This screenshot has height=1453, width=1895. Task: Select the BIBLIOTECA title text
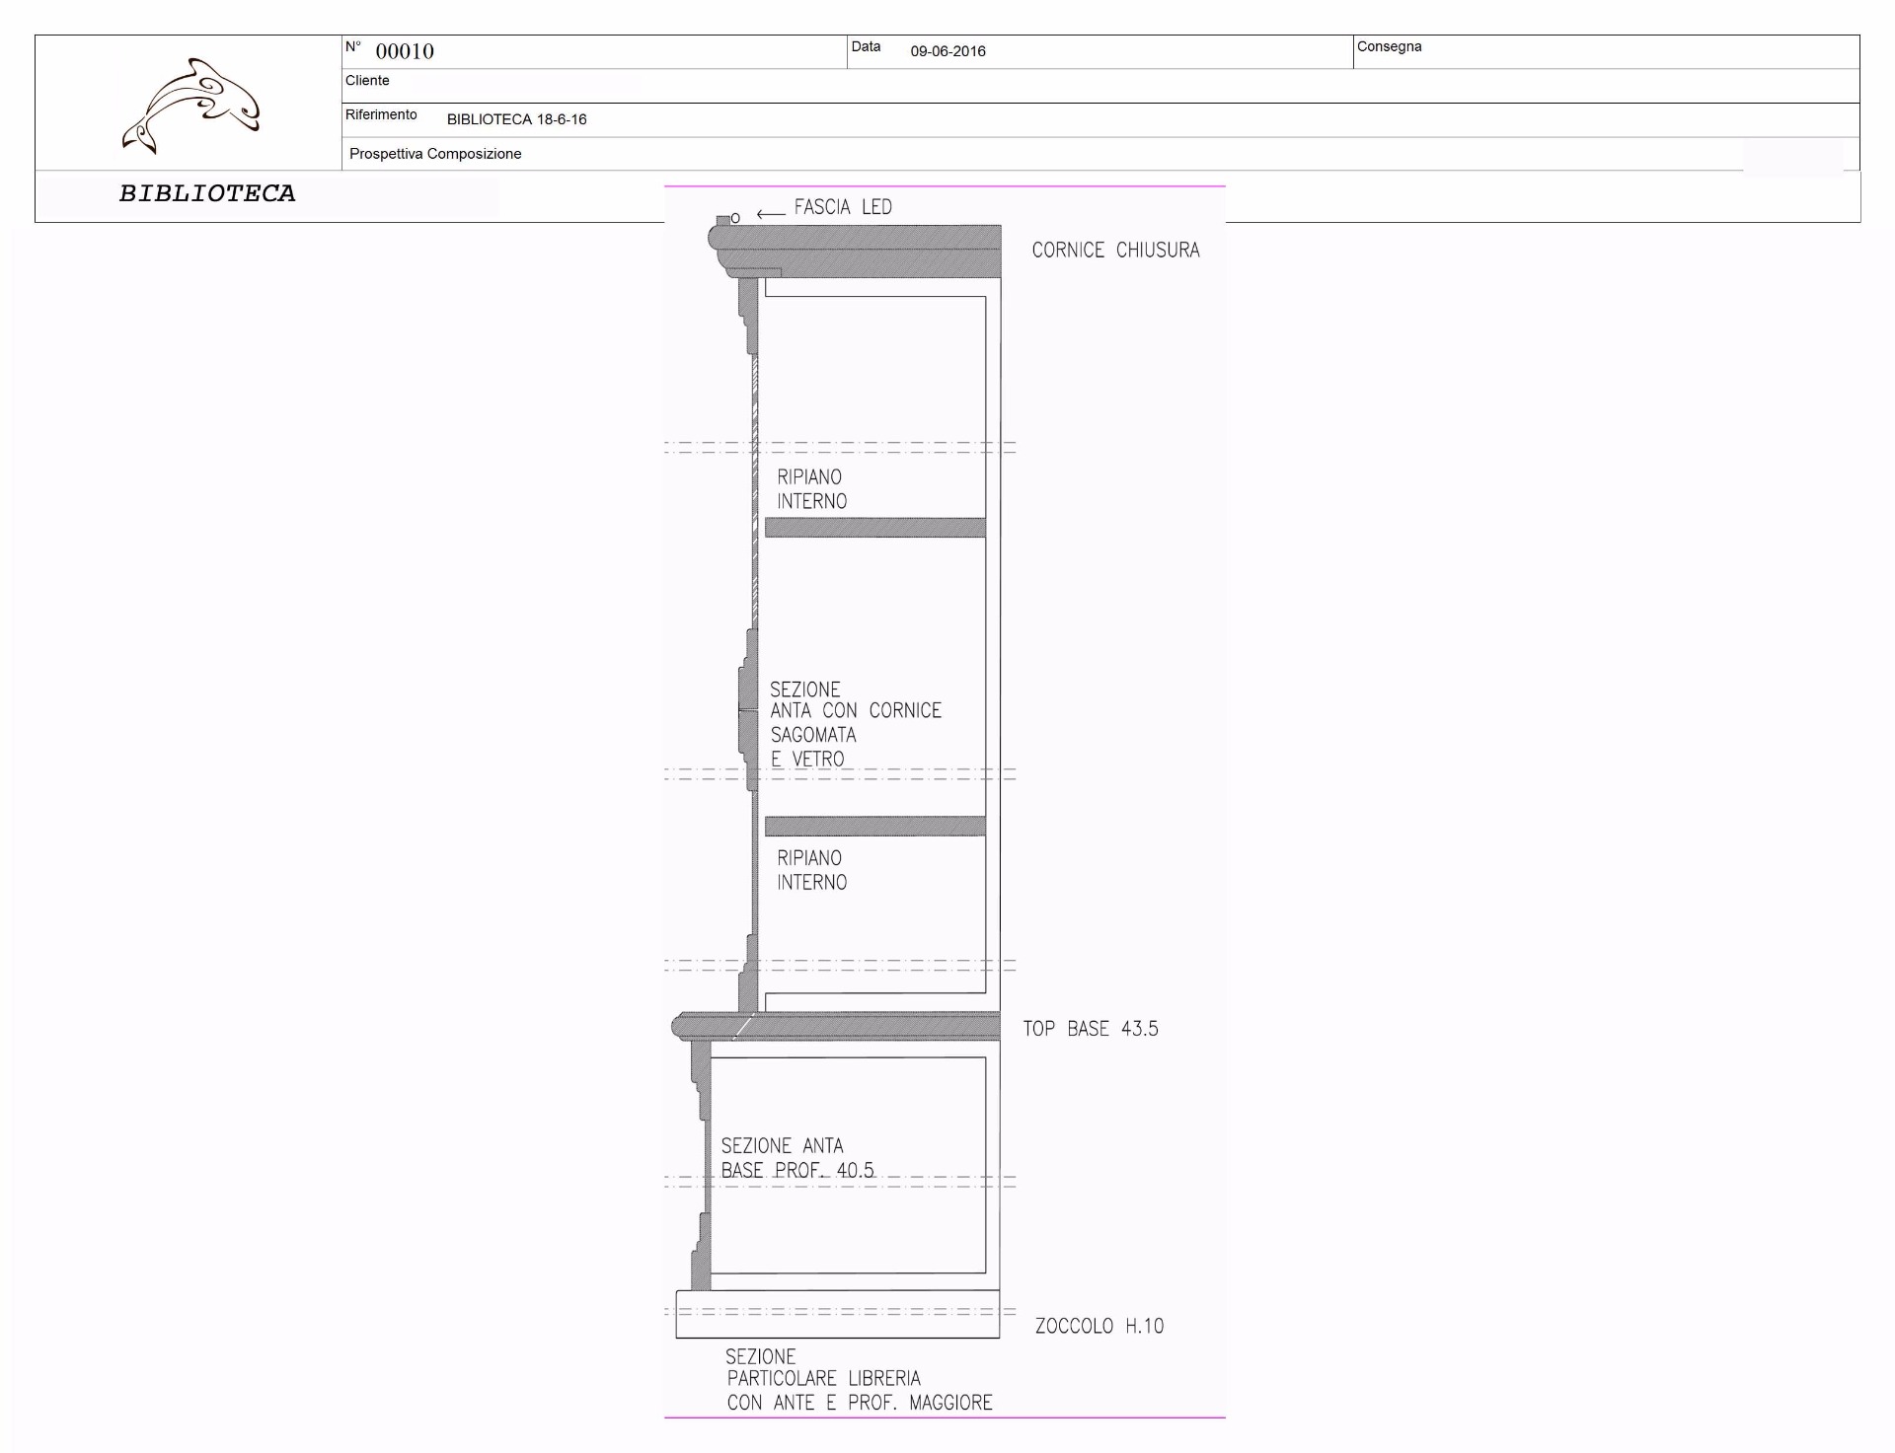coord(207,193)
